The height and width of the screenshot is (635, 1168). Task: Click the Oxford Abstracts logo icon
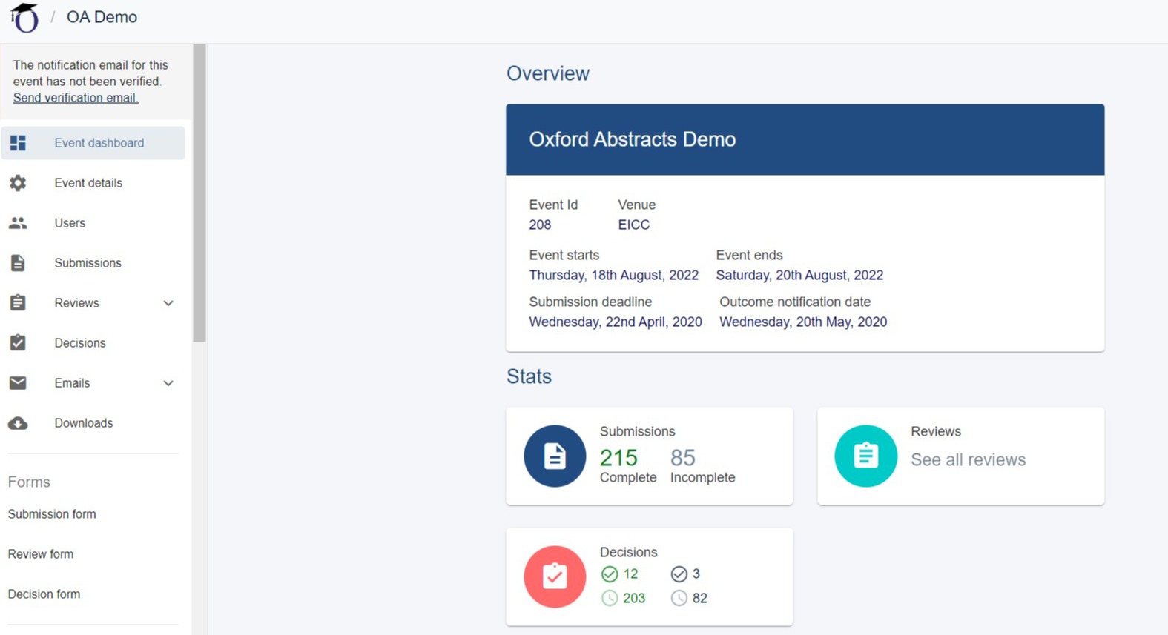[x=24, y=18]
